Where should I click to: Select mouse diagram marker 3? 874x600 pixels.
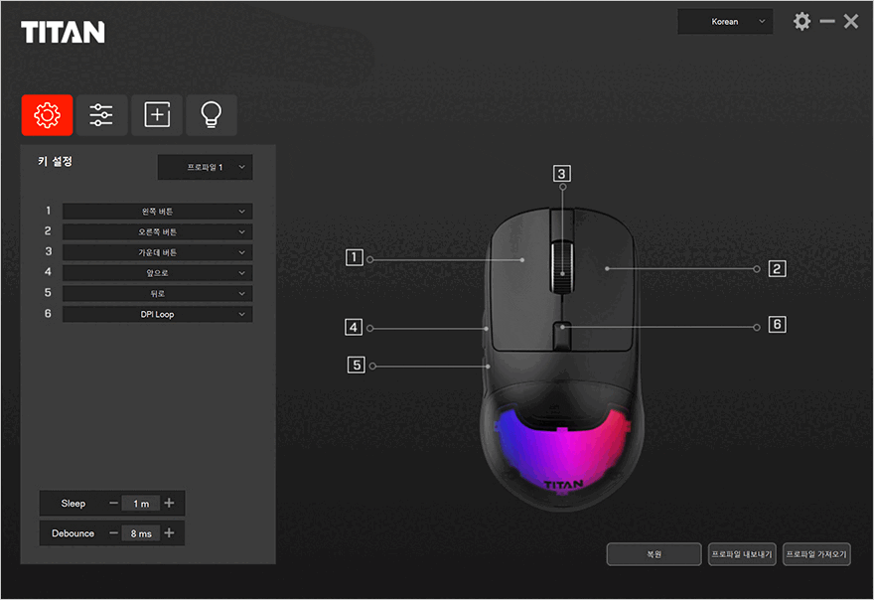click(x=562, y=174)
